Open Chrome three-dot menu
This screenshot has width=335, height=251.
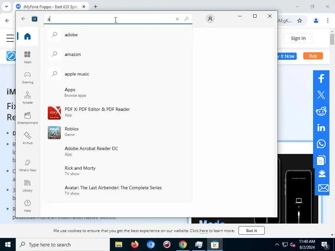328,21
